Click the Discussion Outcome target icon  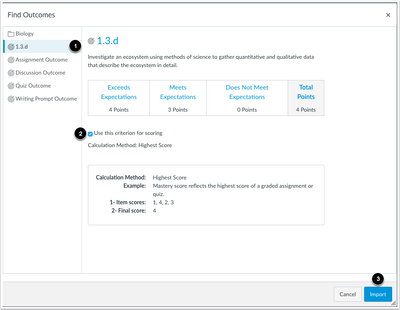tap(11, 73)
